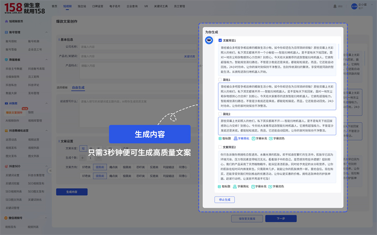Click 字幕简化 icon under 简化2
Viewport: 377px width, 235px height.
[x=235, y=138]
